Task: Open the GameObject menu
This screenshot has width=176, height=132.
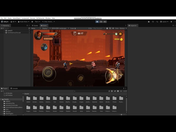Action: [16, 18]
